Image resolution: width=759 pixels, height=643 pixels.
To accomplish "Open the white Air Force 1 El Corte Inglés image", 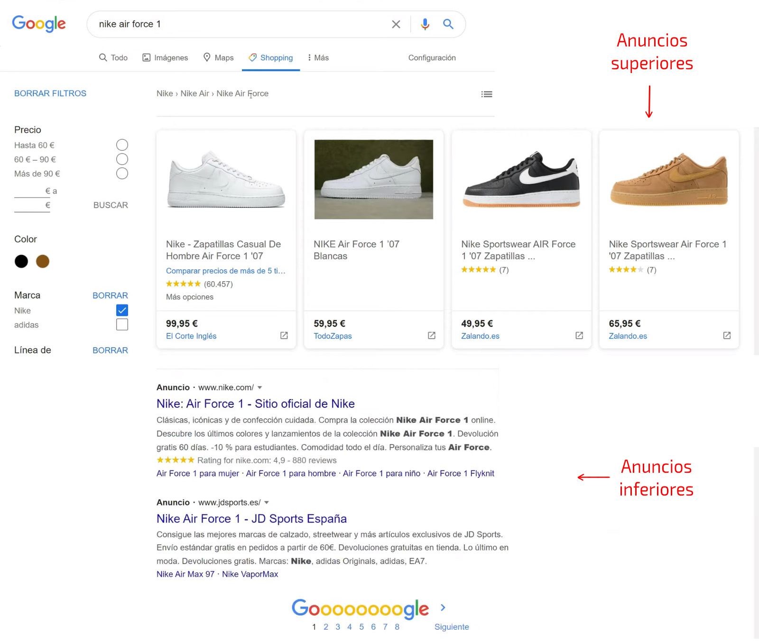I will coord(226,179).
